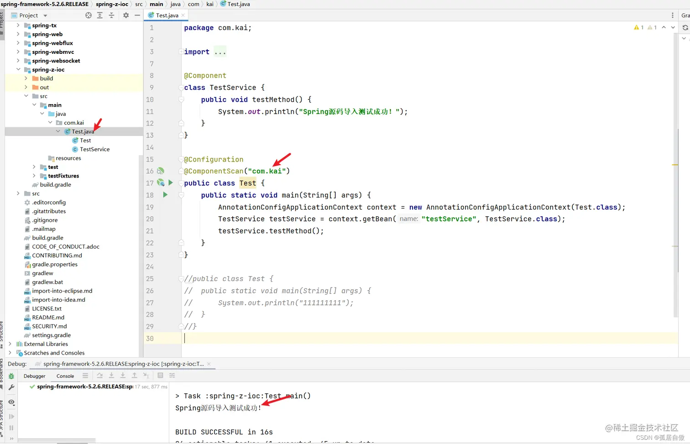Jump to previous highlighted error arrow
690x444 pixels.
pyautogui.click(x=664, y=27)
